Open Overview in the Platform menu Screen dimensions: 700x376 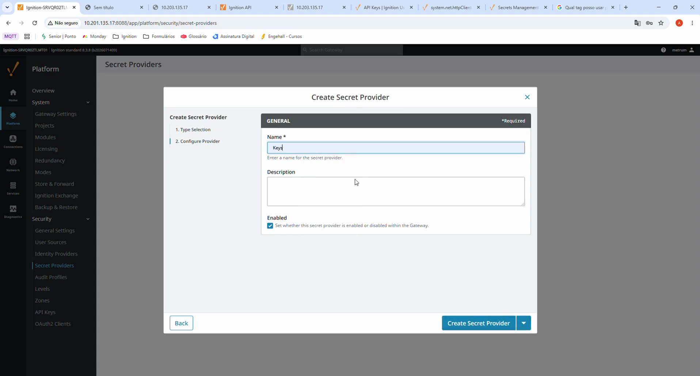(x=43, y=91)
